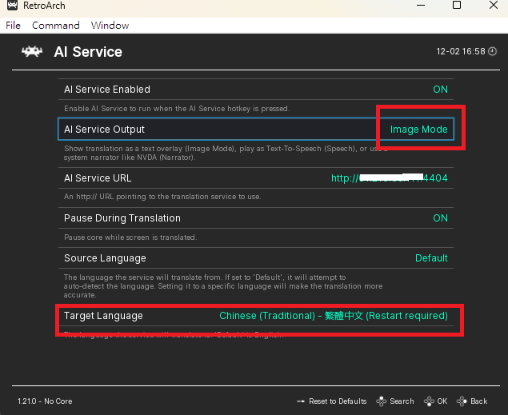Open the Command menu

(56, 26)
